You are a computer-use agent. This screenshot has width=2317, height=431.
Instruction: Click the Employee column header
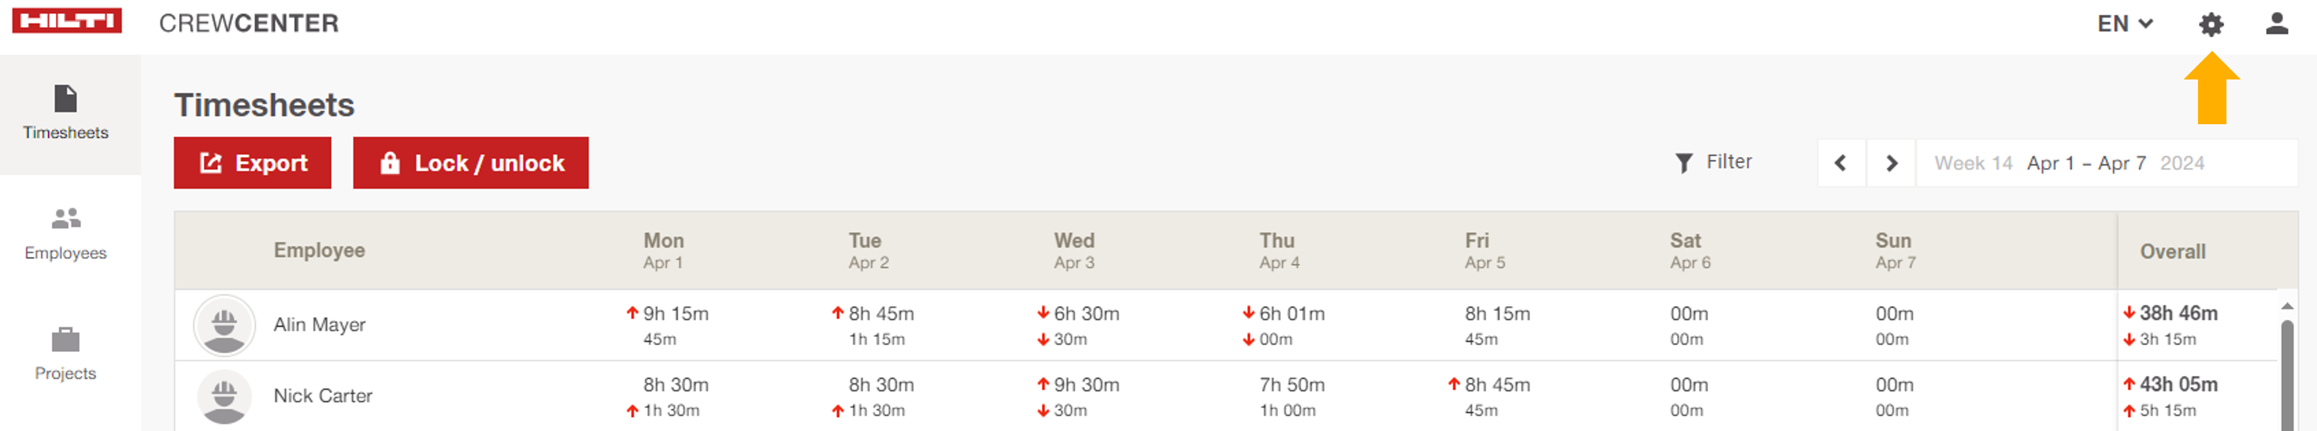(x=319, y=250)
